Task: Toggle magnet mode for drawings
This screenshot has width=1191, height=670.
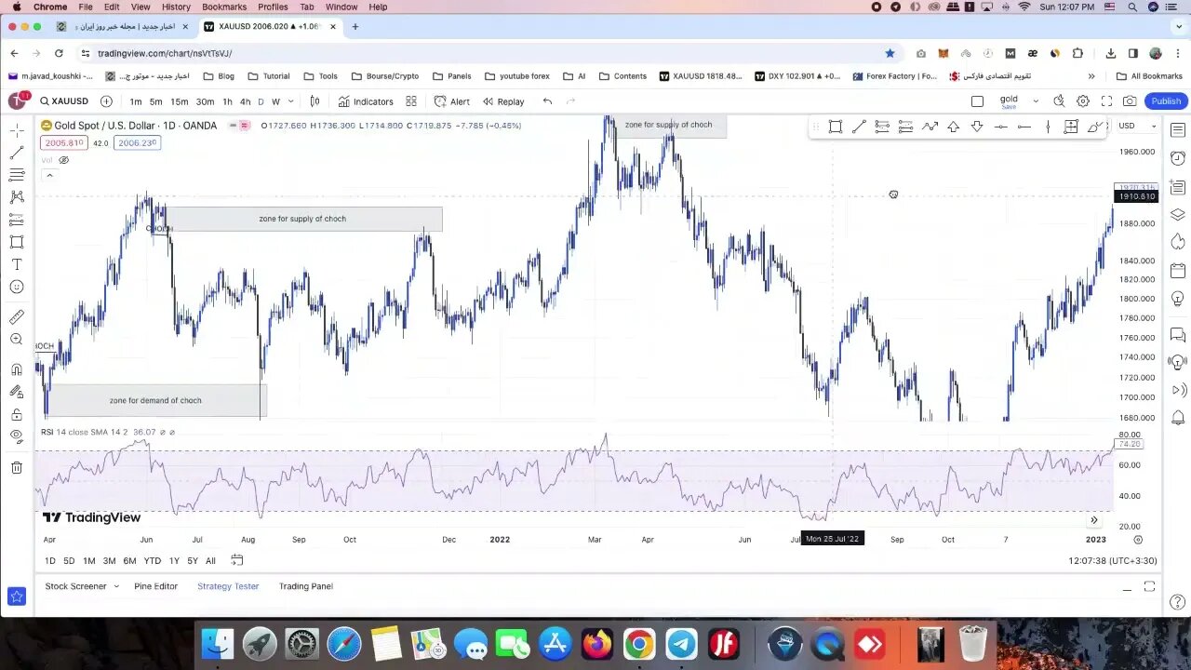Action: coord(17,370)
